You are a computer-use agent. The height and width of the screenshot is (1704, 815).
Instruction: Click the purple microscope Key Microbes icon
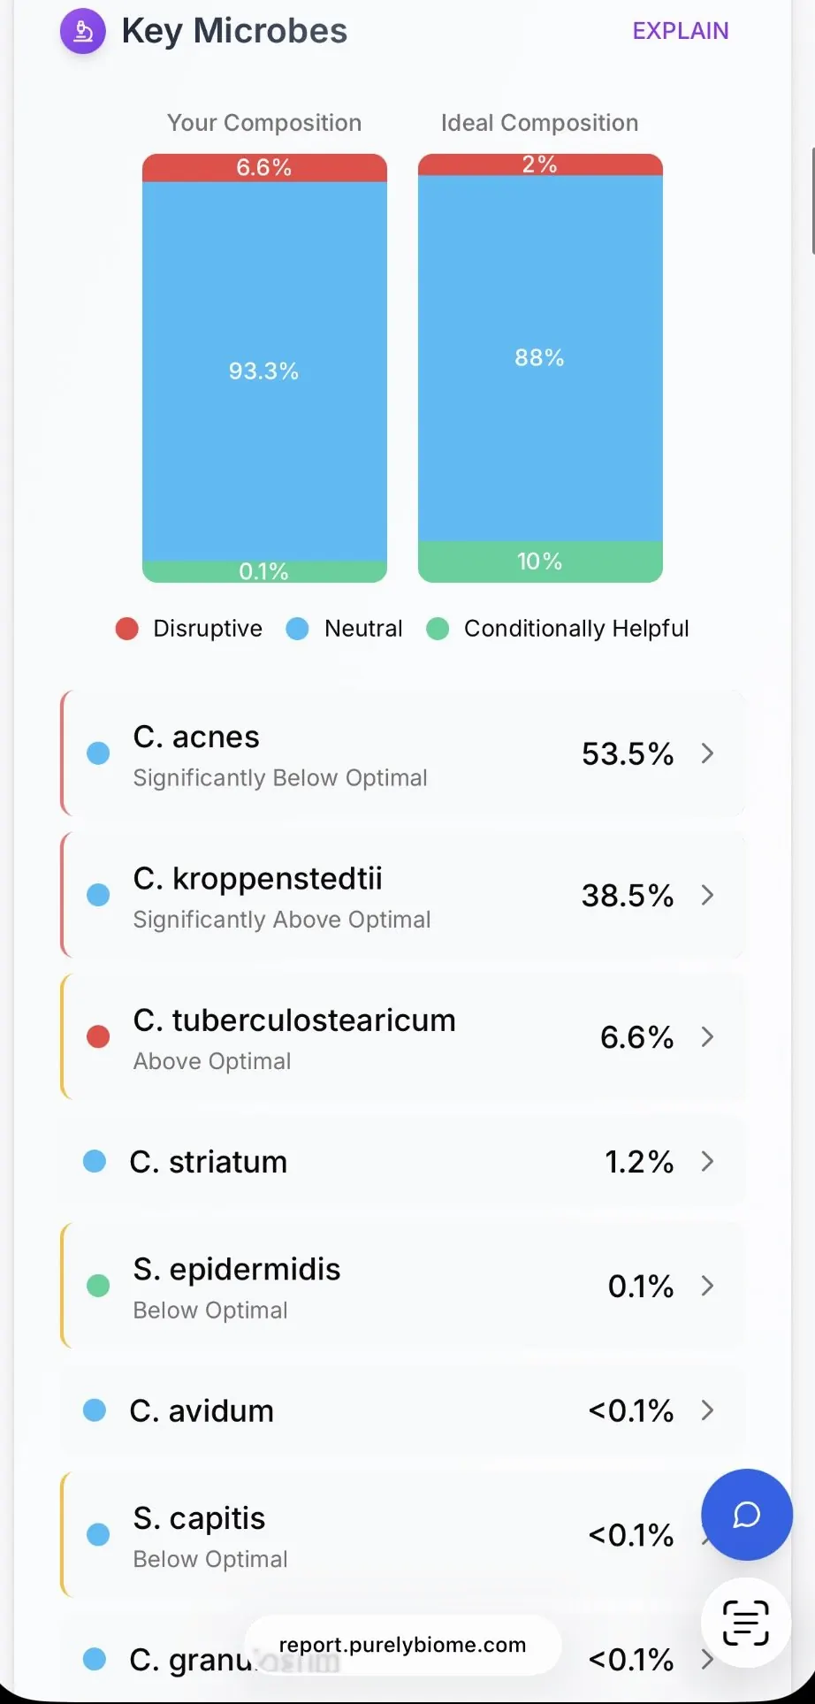[x=83, y=31]
